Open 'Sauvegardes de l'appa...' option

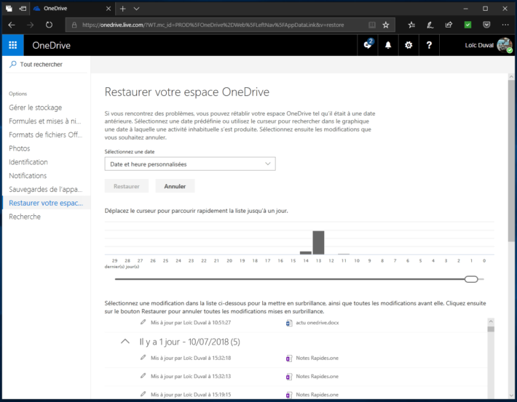[x=45, y=189]
